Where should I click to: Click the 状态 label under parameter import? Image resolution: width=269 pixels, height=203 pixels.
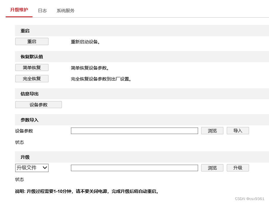tap(19, 142)
